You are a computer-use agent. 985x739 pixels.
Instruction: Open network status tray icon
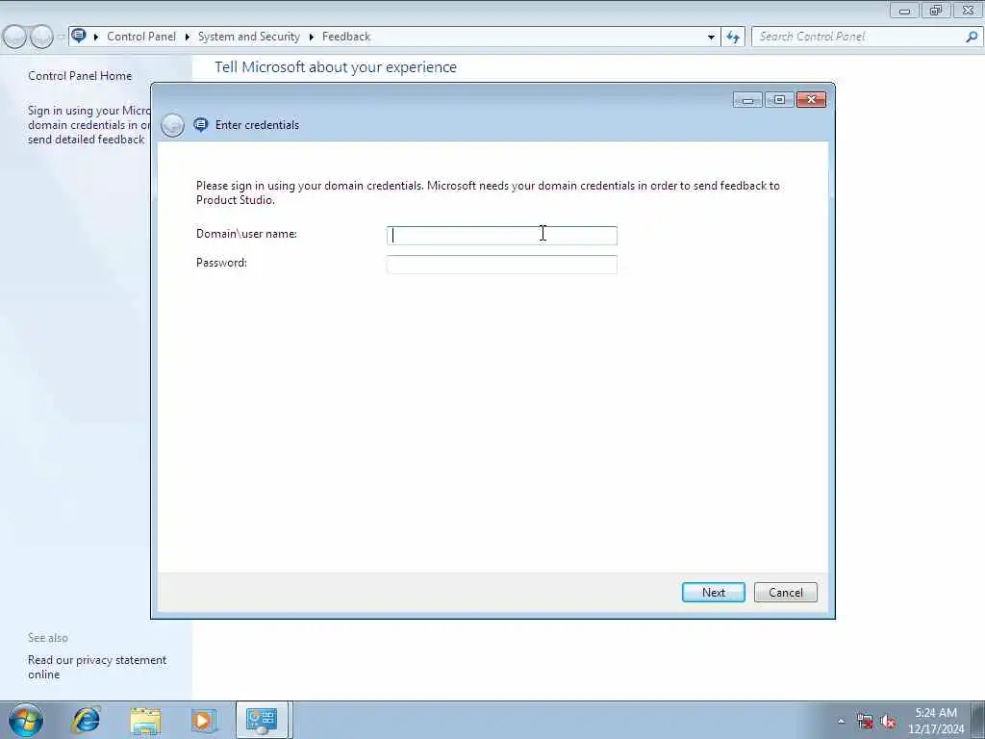[x=865, y=722]
